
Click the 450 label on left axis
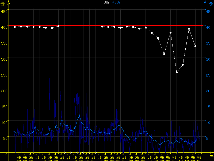[4, 11]
